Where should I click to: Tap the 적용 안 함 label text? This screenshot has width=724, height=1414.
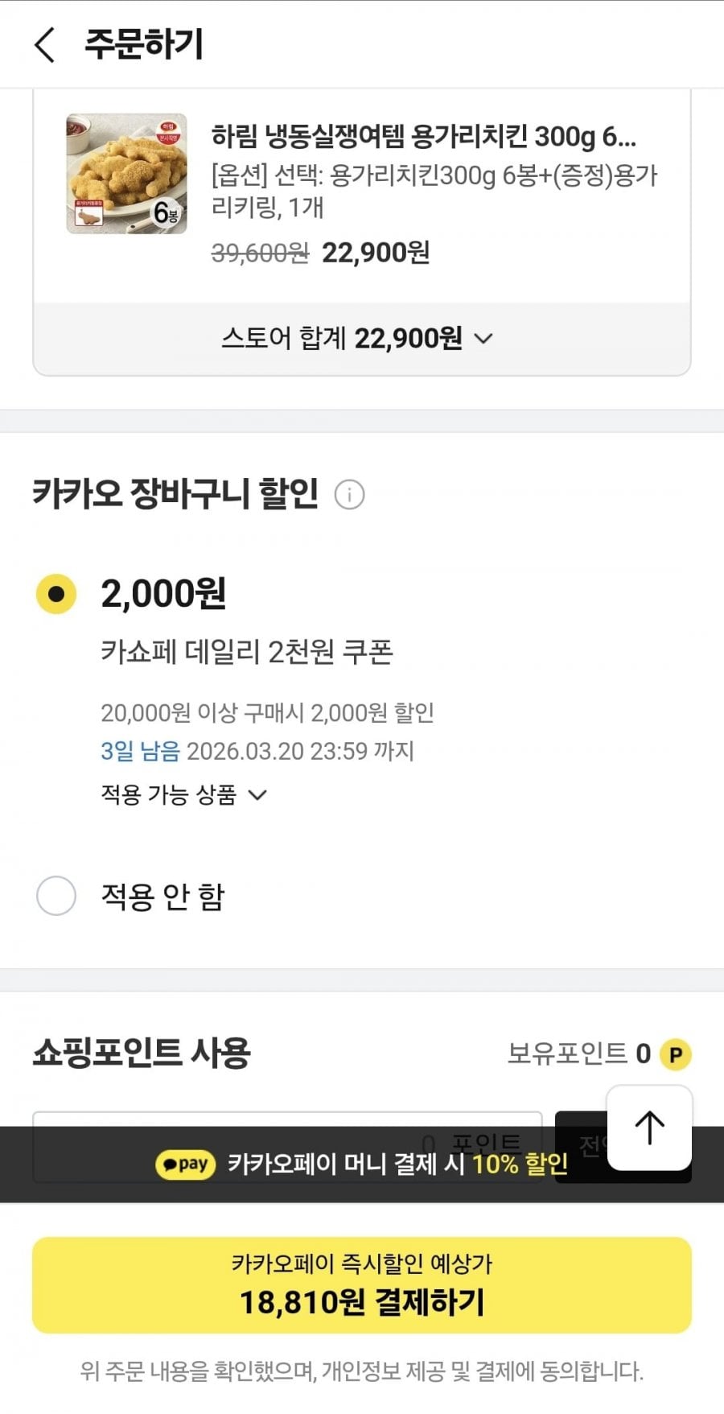click(x=162, y=896)
